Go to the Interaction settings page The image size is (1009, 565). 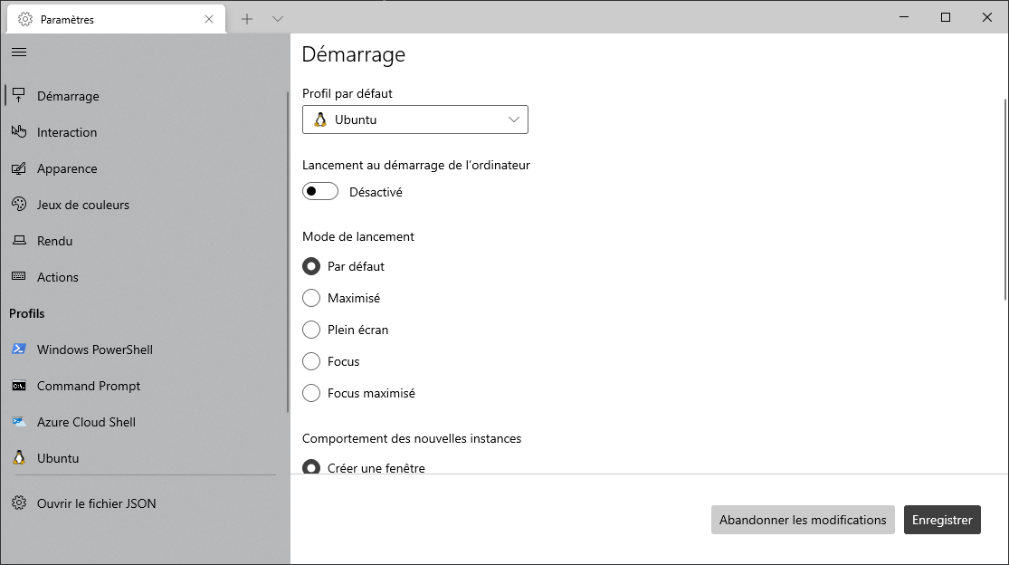(x=144, y=132)
